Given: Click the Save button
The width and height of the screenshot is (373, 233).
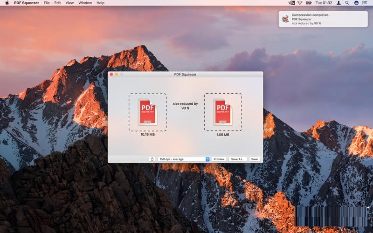Looking at the screenshot, I should click(x=255, y=159).
